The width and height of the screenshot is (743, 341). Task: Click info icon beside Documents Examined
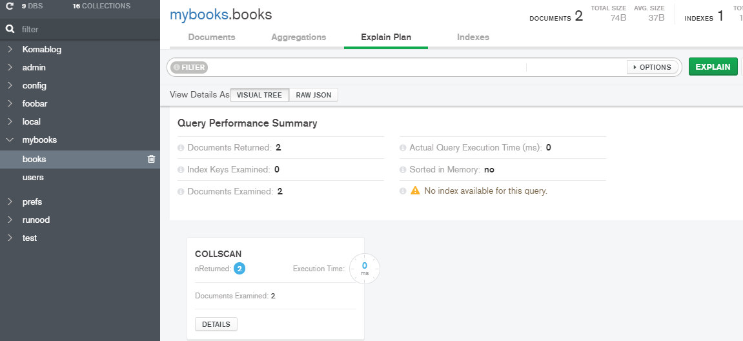(181, 192)
